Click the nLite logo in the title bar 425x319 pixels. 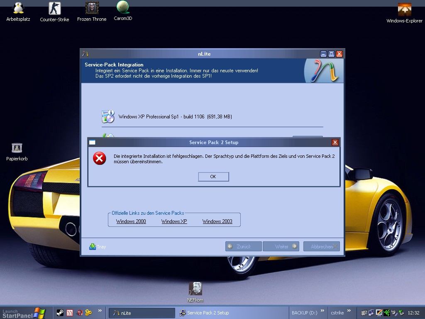85,54
